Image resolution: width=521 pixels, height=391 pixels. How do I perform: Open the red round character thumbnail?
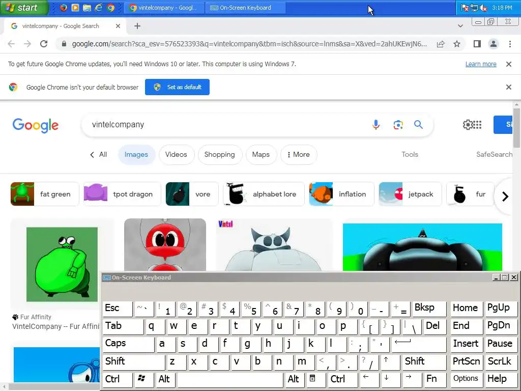pos(165,245)
